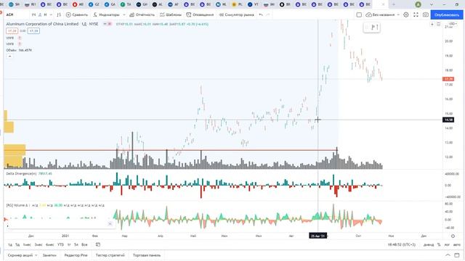
Task: Click the Delta Divergence indicator title
Action: tap(21, 174)
